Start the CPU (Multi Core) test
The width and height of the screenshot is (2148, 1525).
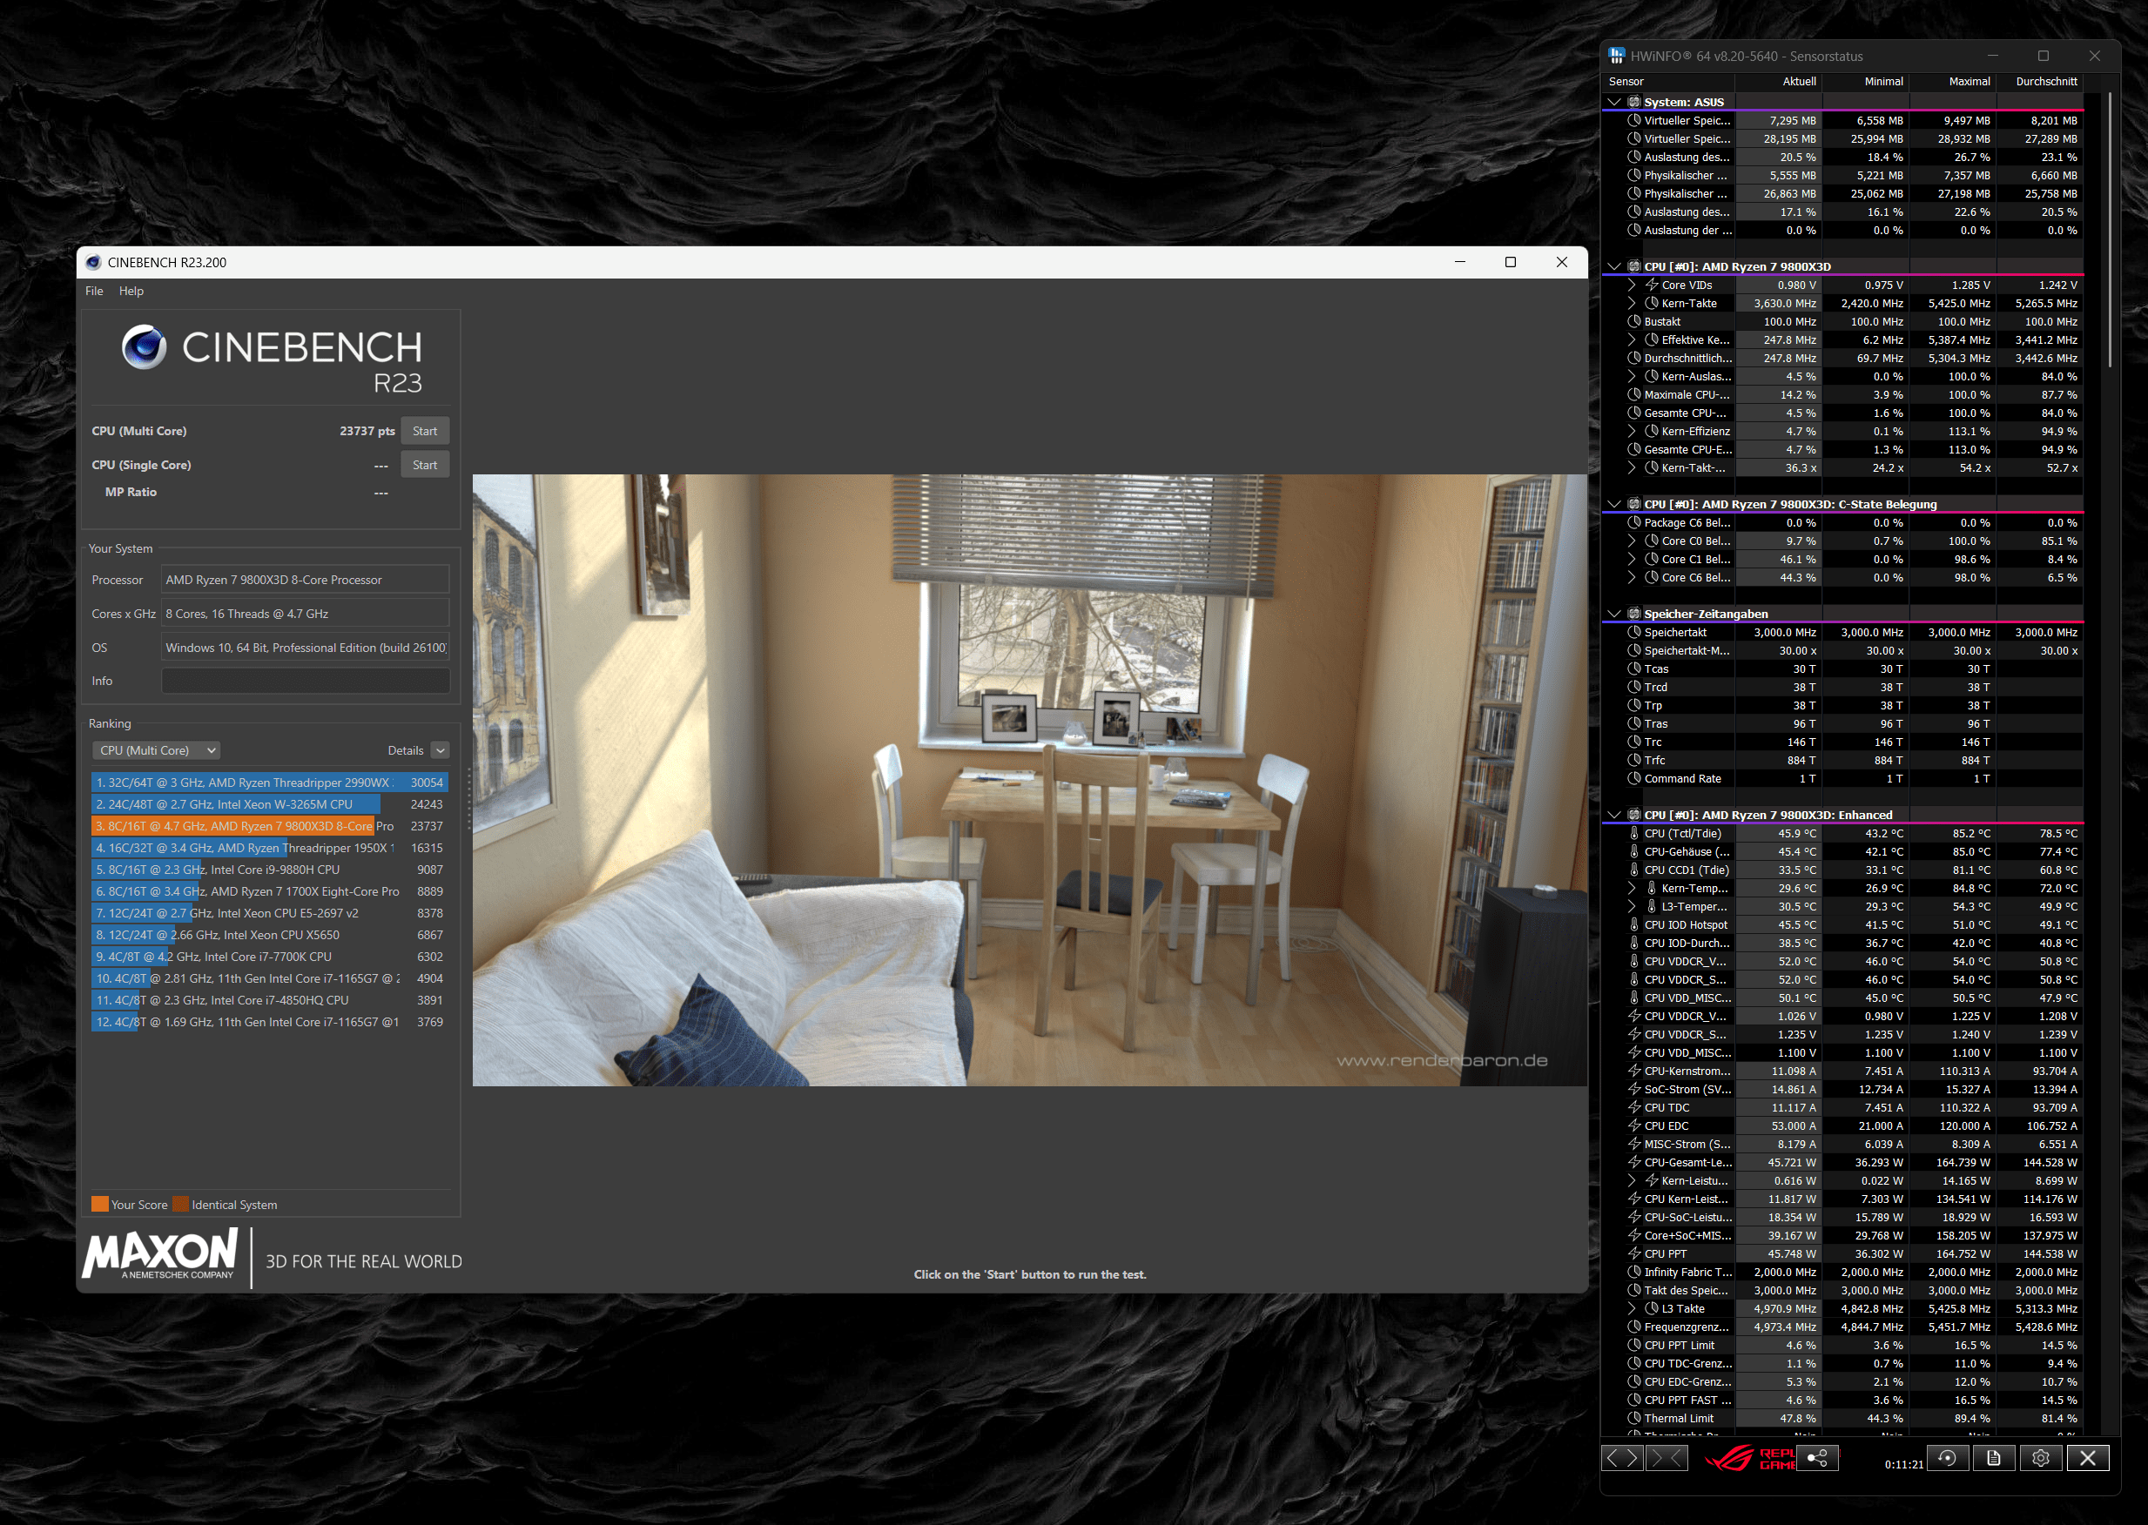pos(425,431)
